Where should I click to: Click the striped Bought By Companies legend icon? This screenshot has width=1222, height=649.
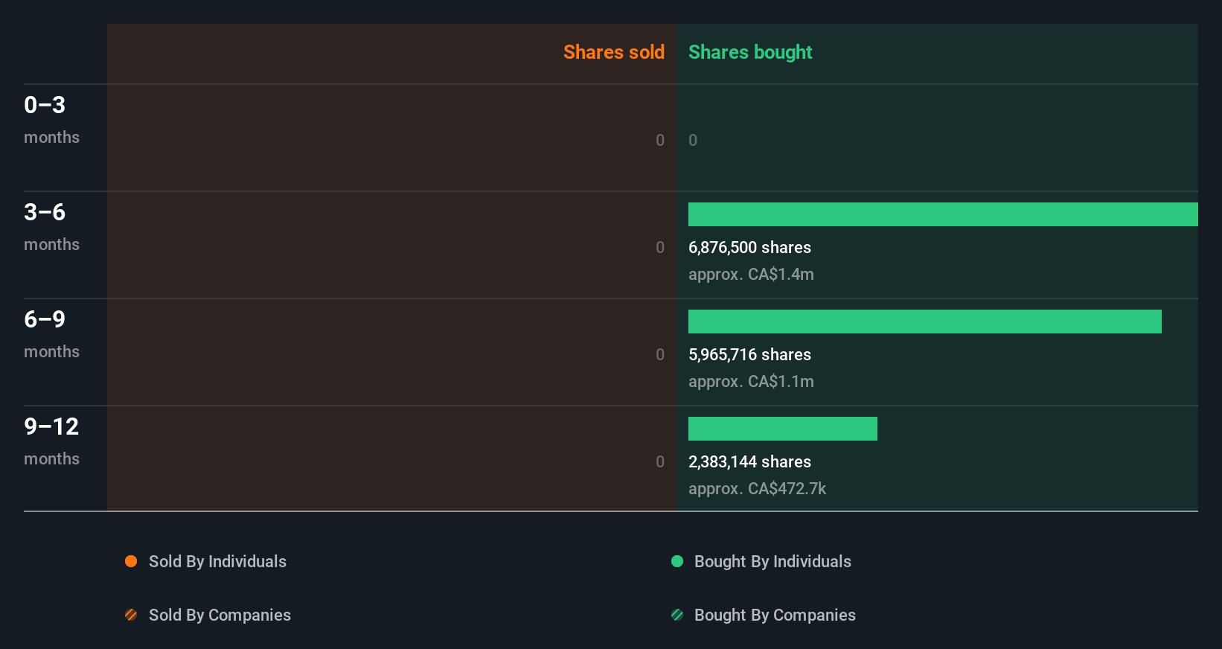click(677, 615)
